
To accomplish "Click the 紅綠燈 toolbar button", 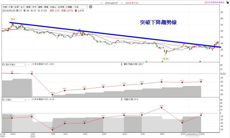I will (61, 7).
